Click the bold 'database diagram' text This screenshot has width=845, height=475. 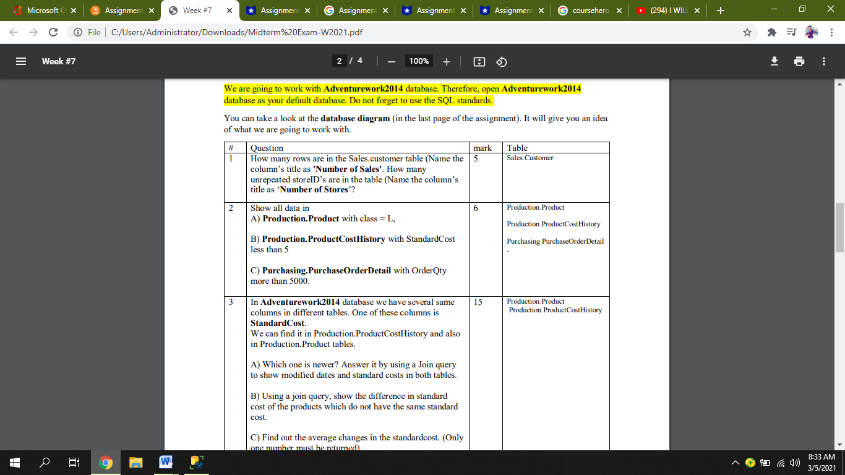coord(355,118)
